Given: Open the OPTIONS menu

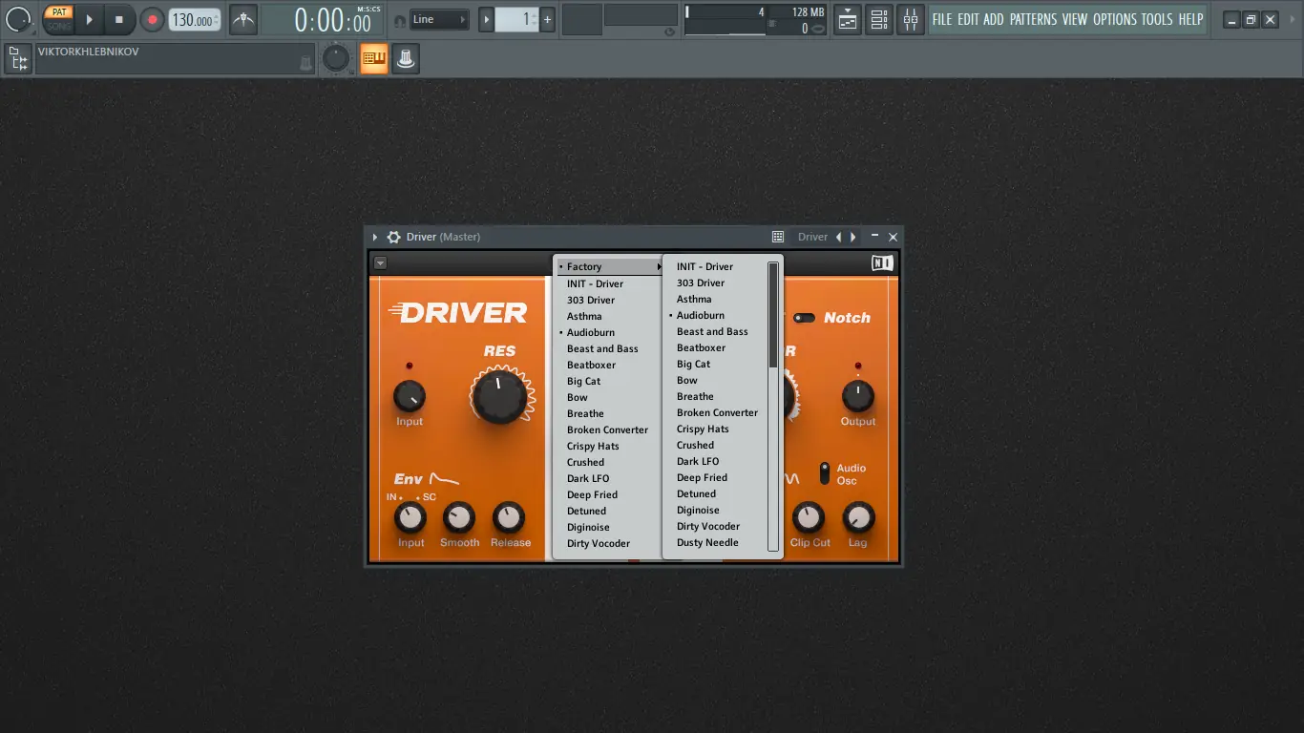Looking at the screenshot, I should 1115,19.
